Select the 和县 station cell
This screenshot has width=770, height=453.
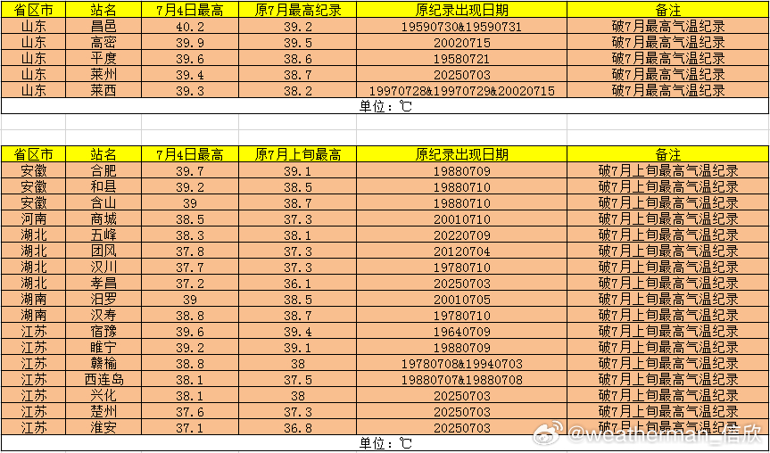(x=103, y=186)
